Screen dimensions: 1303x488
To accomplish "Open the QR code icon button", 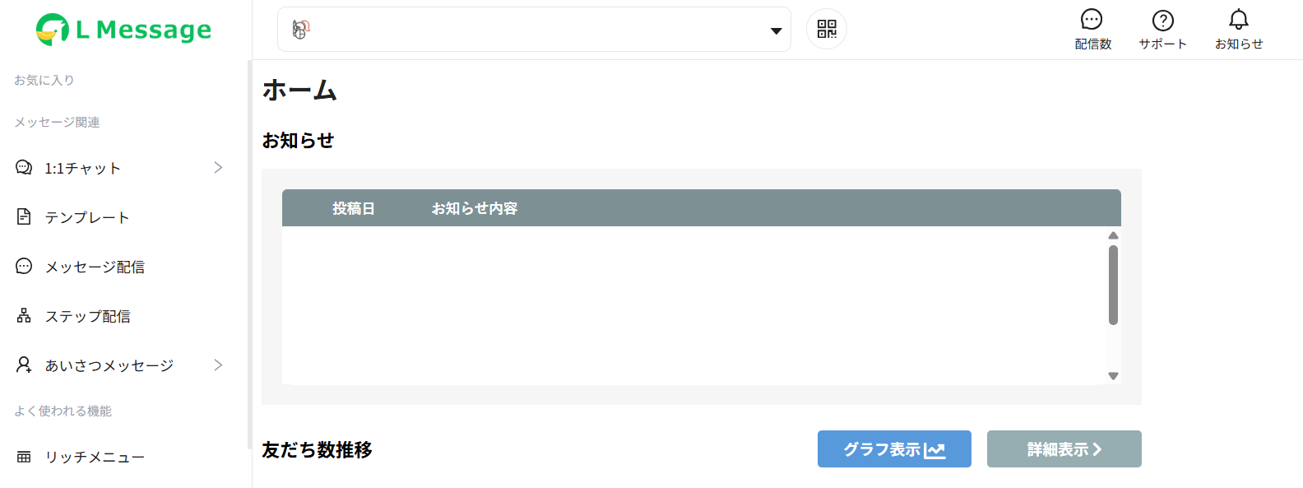I will (x=827, y=30).
